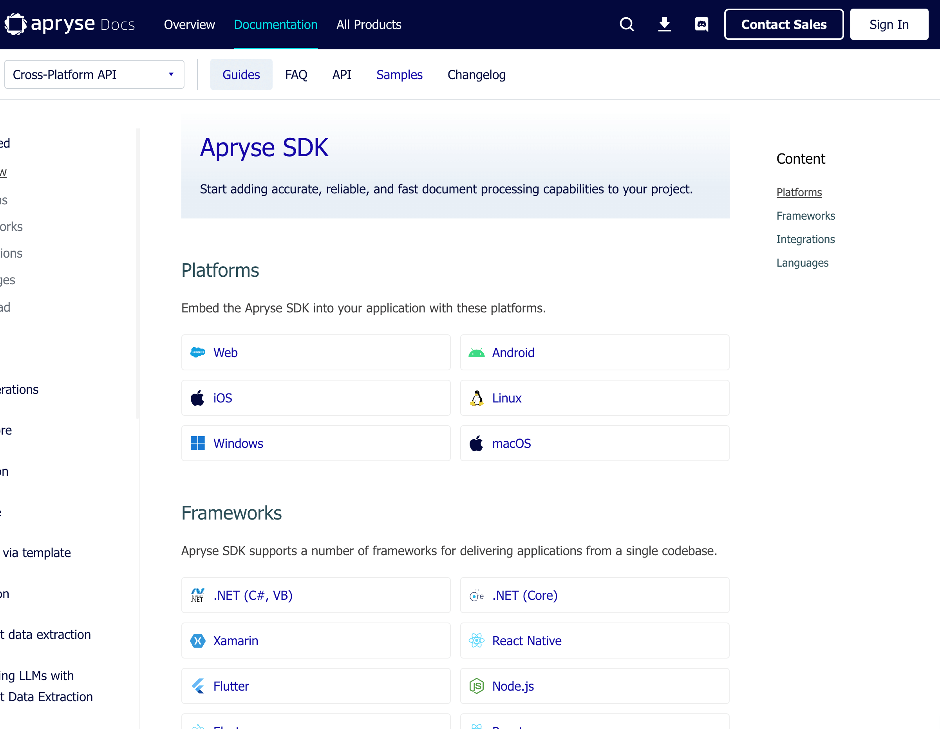The image size is (940, 729).
Task: Click sidebar item ending 'erations'
Action: pos(19,390)
